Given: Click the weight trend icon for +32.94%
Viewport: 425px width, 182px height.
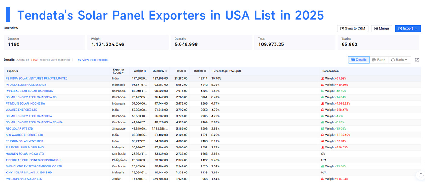Looking at the screenshot, I should tap(323, 141).
